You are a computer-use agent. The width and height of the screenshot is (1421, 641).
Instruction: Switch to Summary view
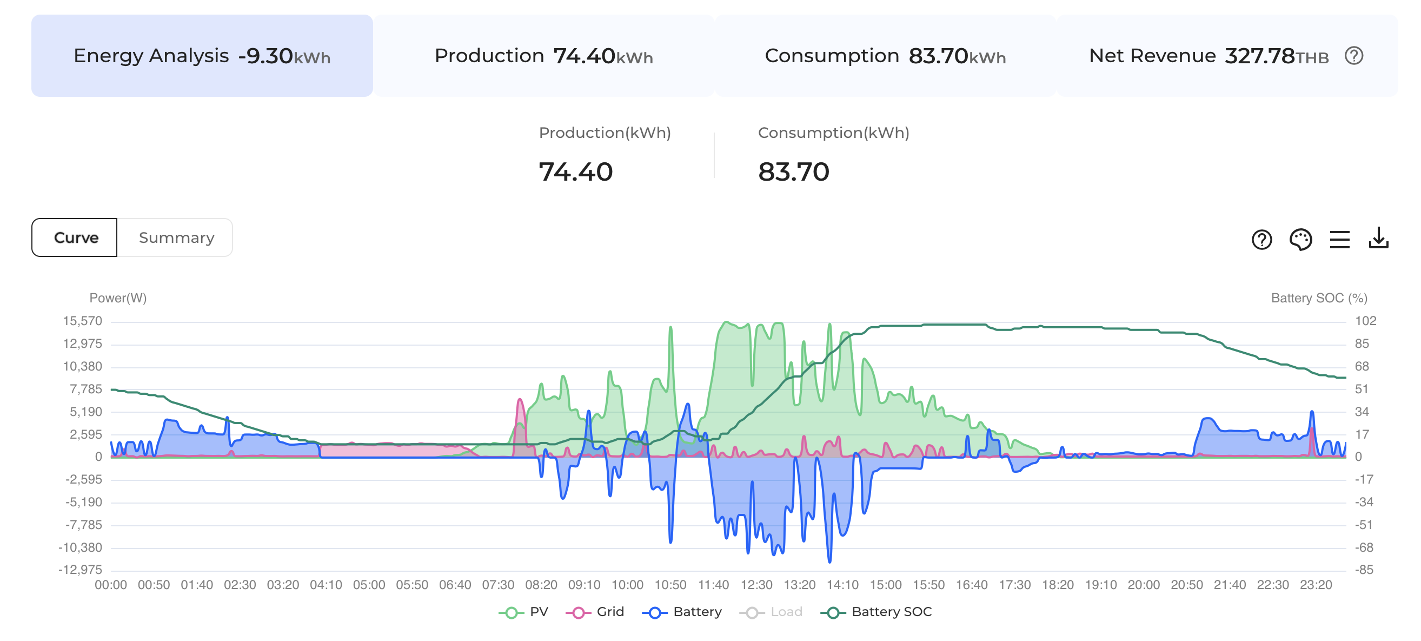point(176,238)
